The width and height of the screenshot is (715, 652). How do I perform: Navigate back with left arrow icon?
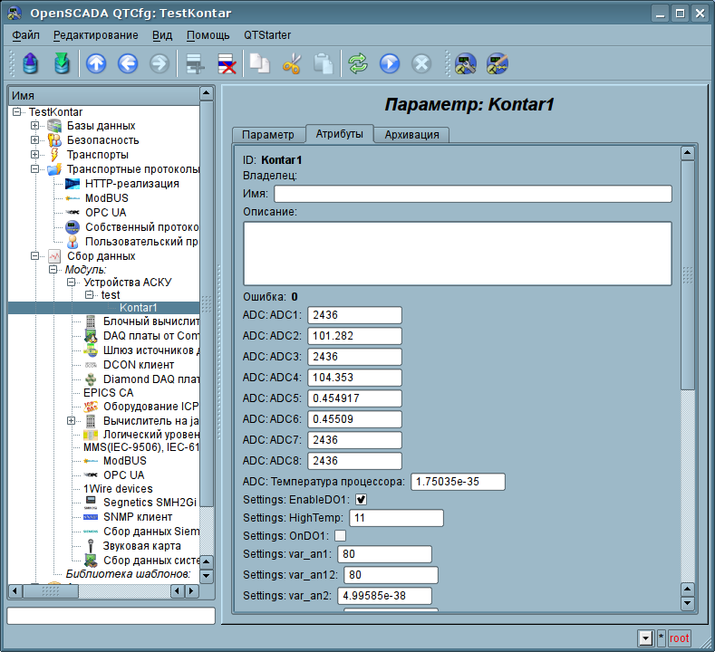point(127,63)
